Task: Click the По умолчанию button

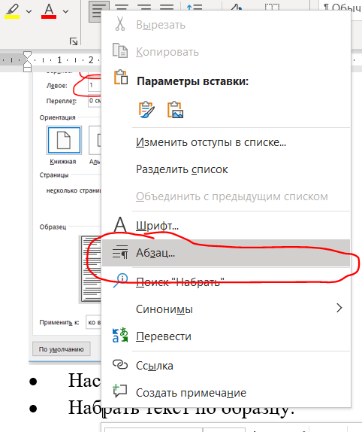Action: point(62,349)
